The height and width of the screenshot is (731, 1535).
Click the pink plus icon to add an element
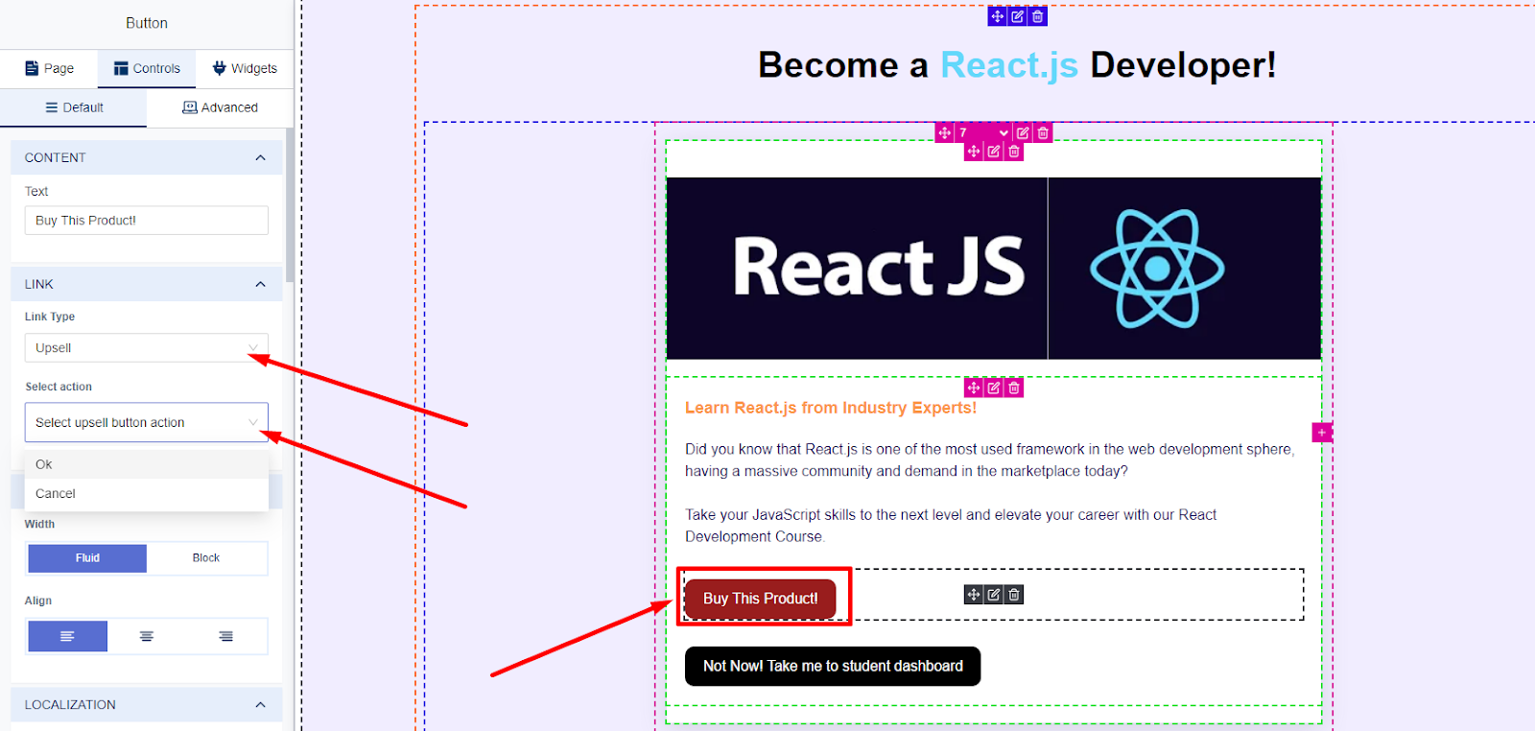1322,433
